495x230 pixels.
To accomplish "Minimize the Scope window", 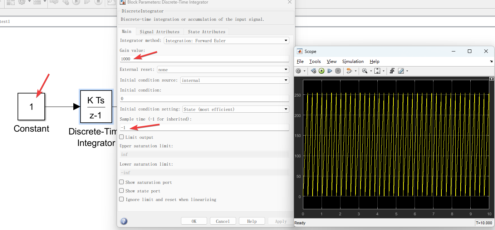I will point(454,51).
